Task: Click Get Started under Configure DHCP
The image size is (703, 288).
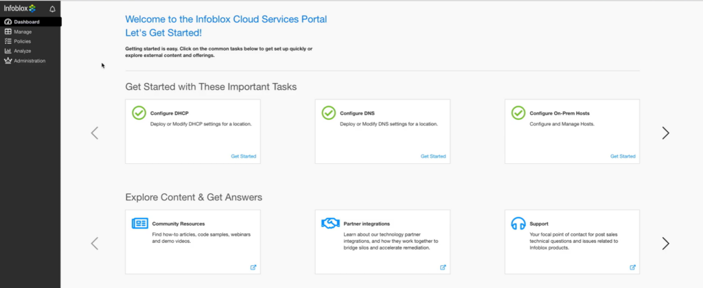Action: click(x=243, y=156)
